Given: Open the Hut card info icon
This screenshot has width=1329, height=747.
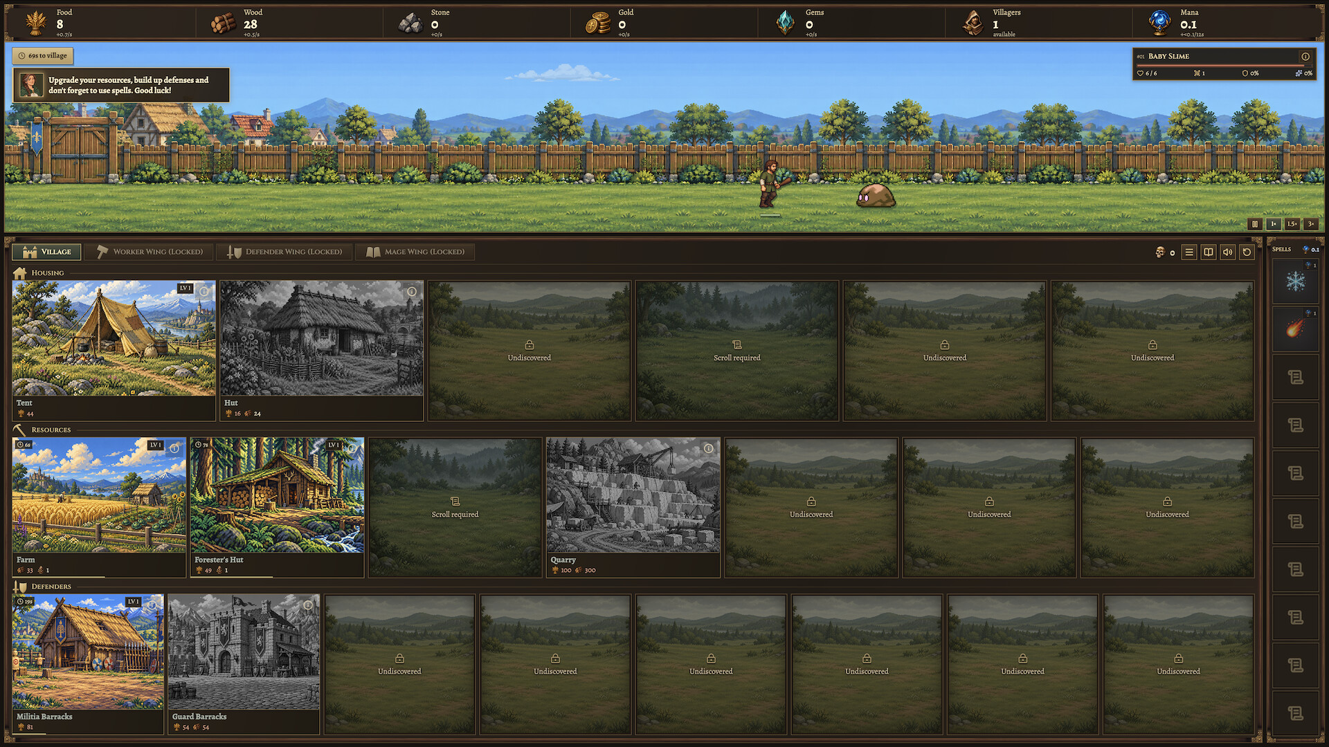Looking at the screenshot, I should [412, 291].
